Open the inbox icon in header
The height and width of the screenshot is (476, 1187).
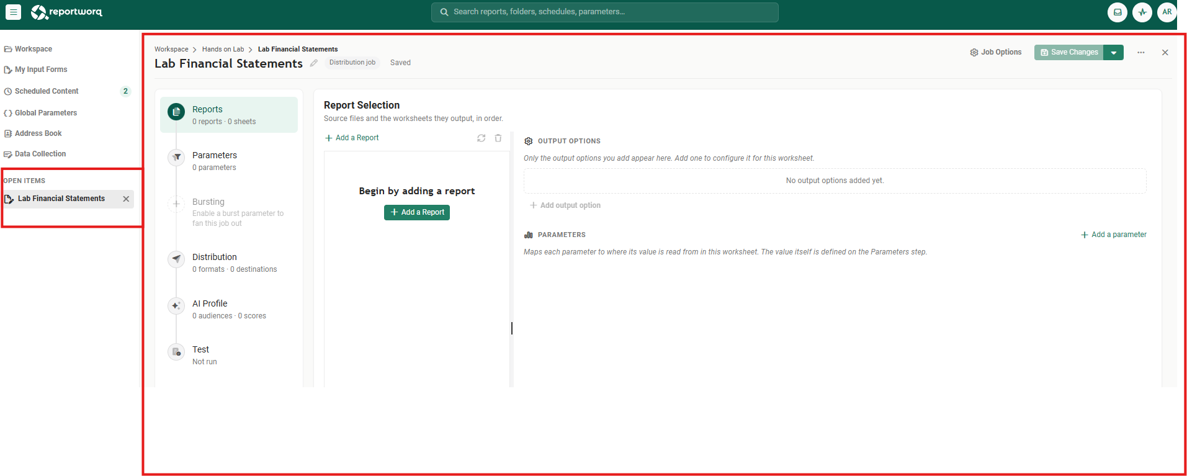[1117, 12]
